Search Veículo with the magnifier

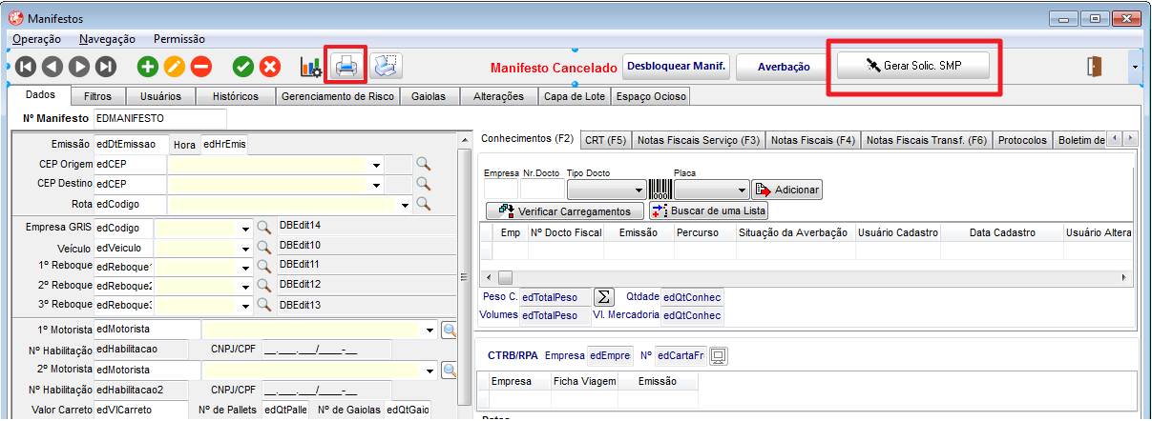point(264,248)
